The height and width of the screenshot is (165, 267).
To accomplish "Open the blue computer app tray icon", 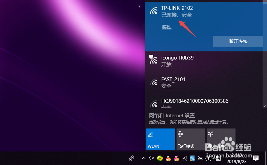I will coord(192,158).
